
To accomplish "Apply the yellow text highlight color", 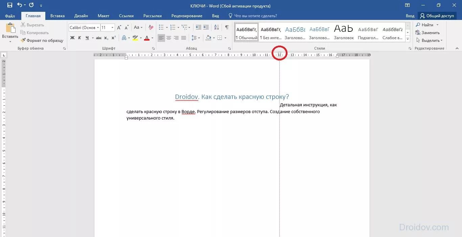I will click(135, 38).
